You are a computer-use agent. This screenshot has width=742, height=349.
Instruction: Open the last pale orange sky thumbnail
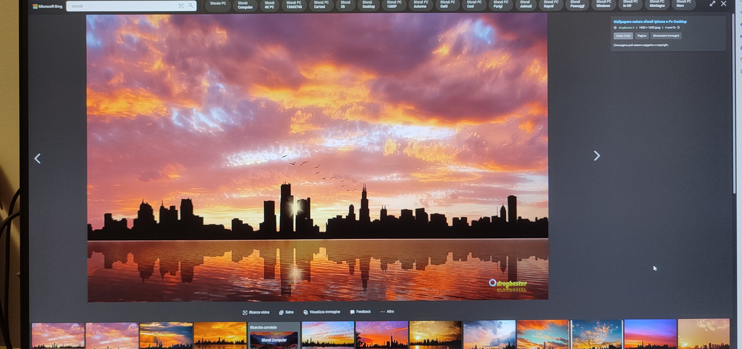pyautogui.click(x=704, y=334)
